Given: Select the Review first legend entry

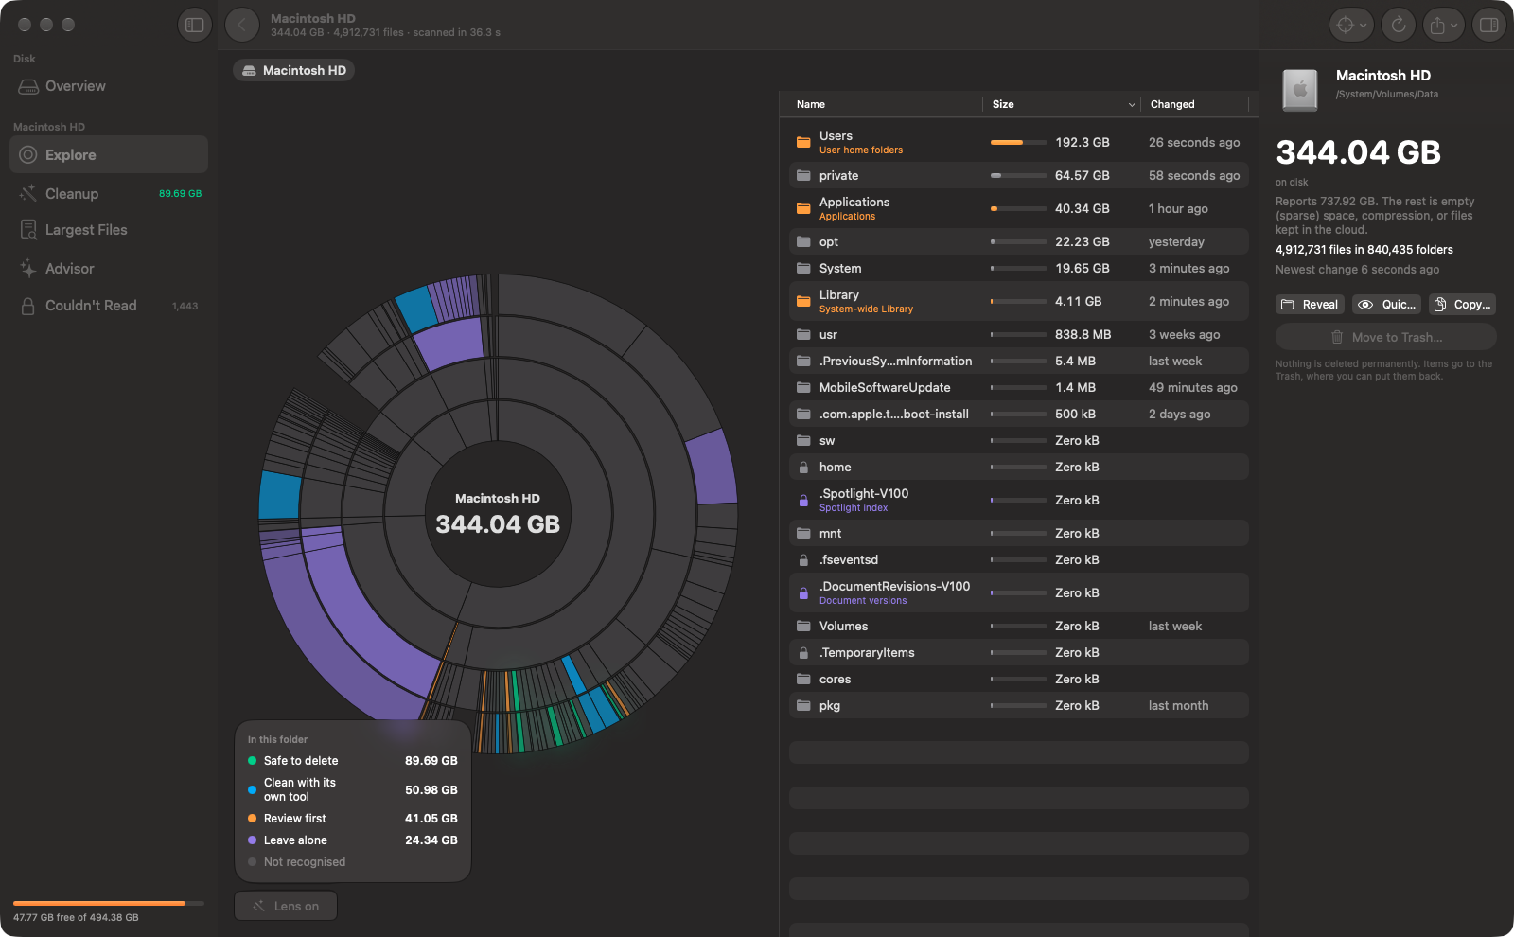Looking at the screenshot, I should 353,818.
